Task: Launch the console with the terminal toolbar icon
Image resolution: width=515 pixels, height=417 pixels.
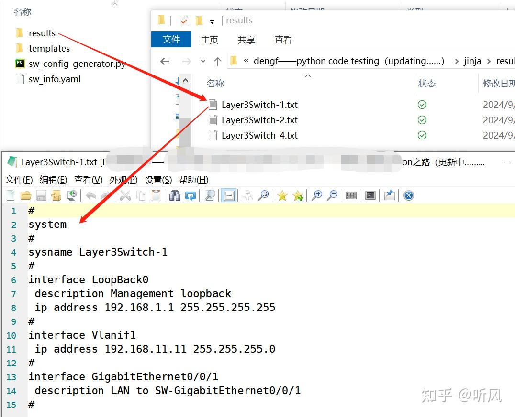Action: (x=369, y=195)
